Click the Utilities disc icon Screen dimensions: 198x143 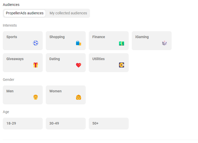click(122, 65)
